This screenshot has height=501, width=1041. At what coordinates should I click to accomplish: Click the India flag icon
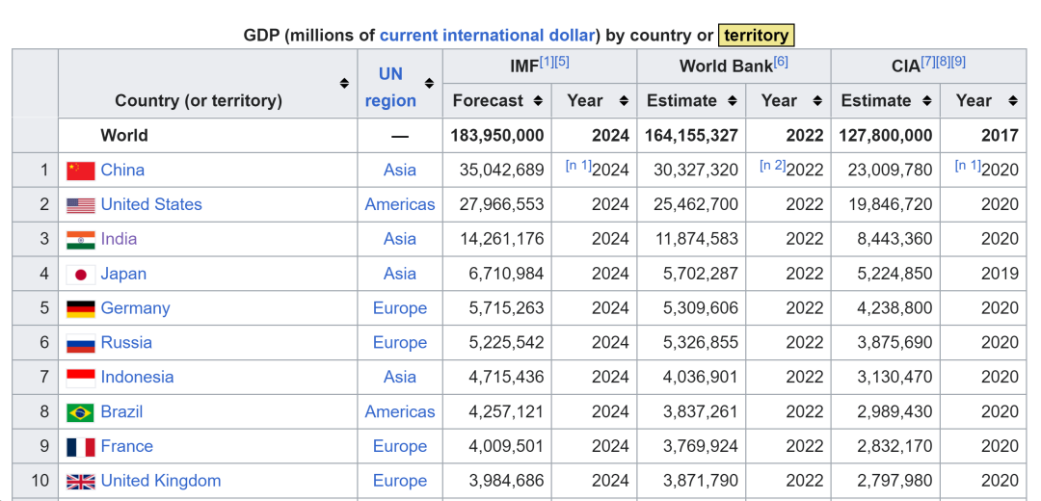click(x=81, y=240)
